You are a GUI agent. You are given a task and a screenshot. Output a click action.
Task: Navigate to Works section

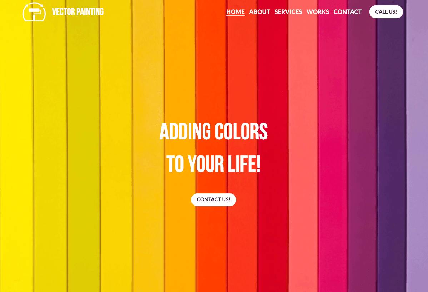point(318,12)
